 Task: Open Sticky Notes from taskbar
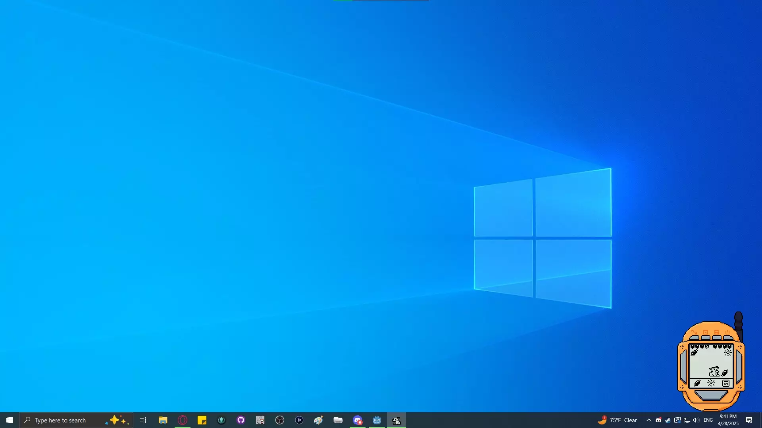(x=202, y=420)
